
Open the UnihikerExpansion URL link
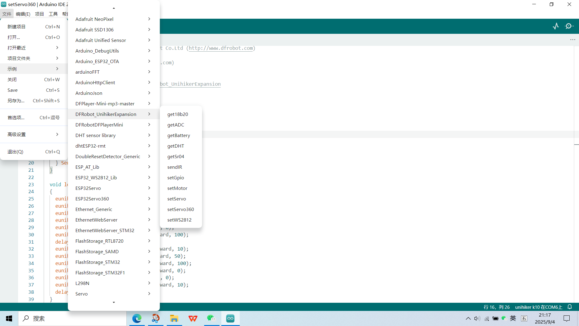(x=190, y=84)
